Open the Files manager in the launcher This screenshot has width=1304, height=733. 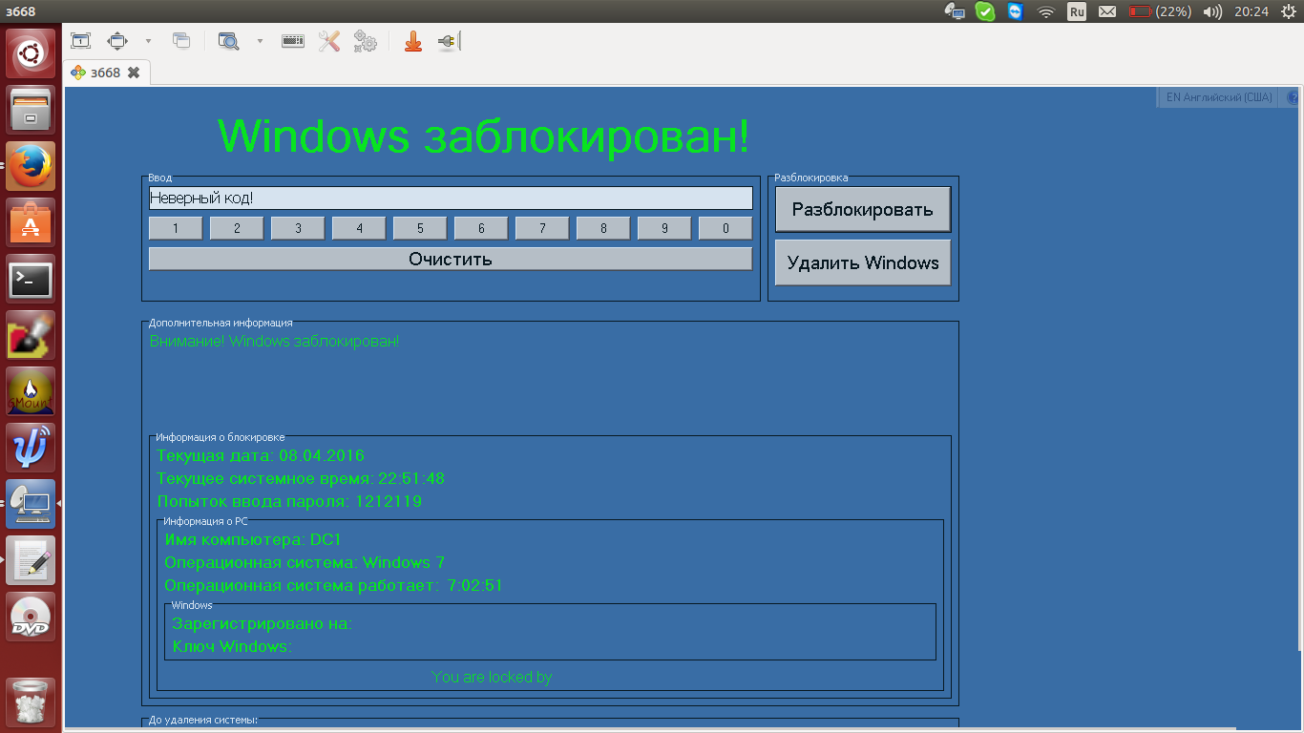pyautogui.click(x=31, y=110)
